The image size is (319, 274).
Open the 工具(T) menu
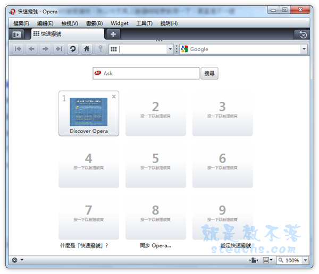(144, 23)
